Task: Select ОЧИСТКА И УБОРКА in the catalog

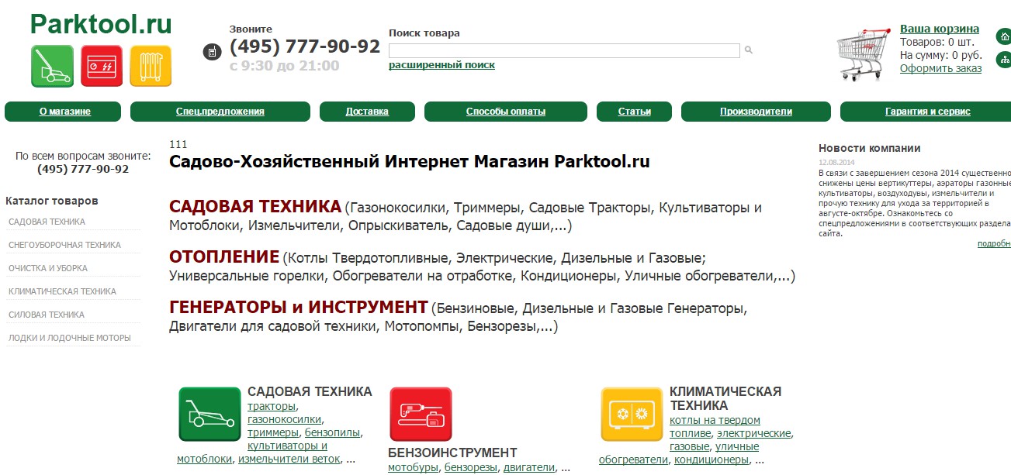Action: [x=48, y=268]
